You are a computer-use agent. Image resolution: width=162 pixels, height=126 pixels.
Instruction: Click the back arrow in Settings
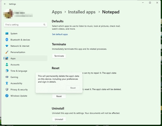(x=5, y=4)
